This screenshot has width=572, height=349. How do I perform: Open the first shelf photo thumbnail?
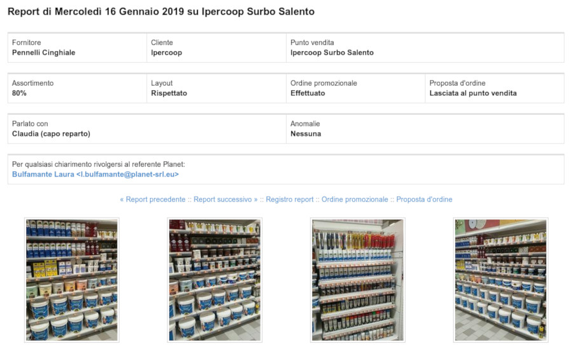pyautogui.click(x=71, y=280)
